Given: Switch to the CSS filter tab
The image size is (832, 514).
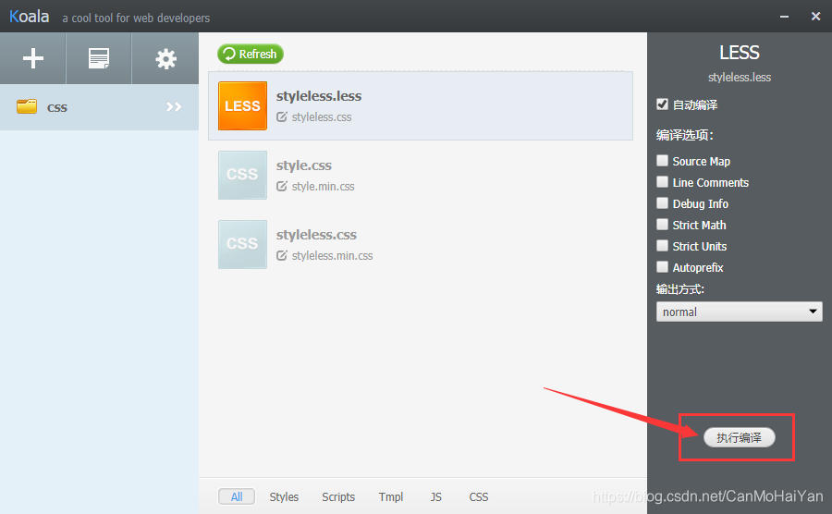Looking at the screenshot, I should tap(479, 497).
